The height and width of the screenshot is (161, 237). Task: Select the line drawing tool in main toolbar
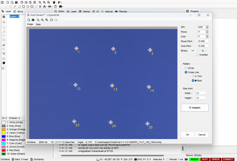[15, 6]
